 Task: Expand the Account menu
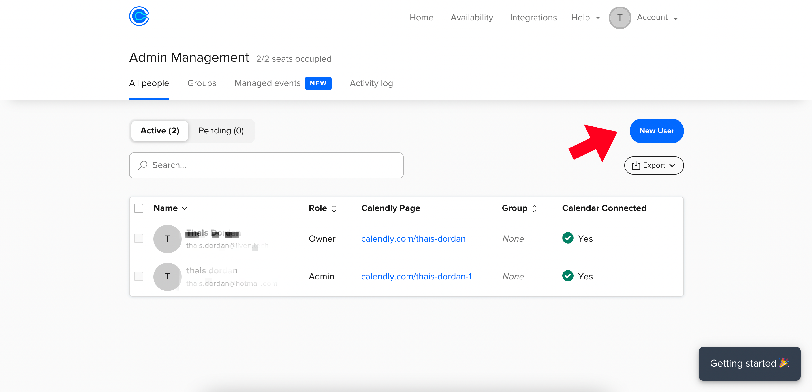[x=657, y=18]
